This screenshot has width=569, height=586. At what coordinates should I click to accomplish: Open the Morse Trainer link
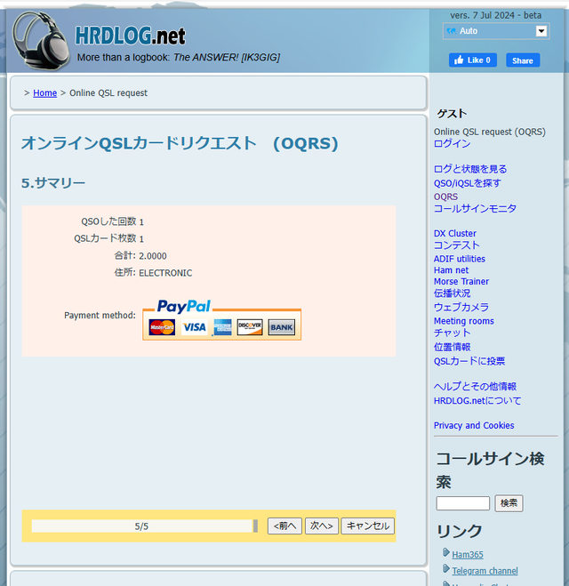coord(461,281)
